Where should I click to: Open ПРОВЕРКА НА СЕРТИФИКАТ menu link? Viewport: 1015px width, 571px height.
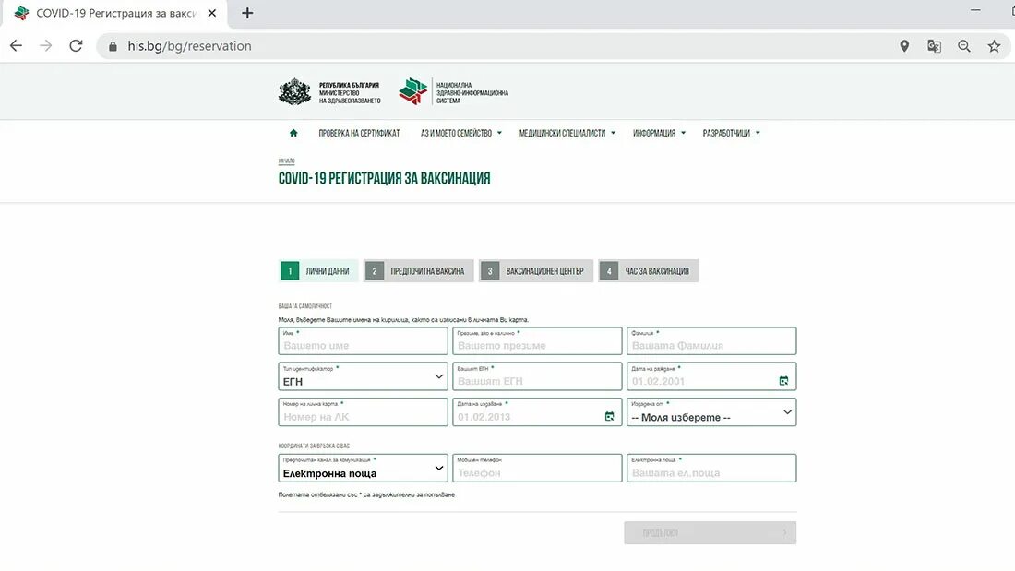[x=359, y=133]
